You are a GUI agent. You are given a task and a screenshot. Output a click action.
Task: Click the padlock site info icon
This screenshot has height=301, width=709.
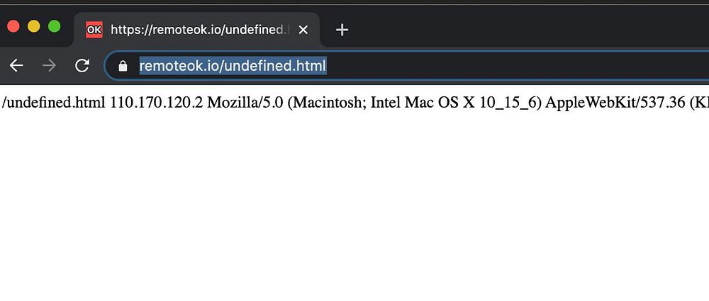(x=123, y=66)
